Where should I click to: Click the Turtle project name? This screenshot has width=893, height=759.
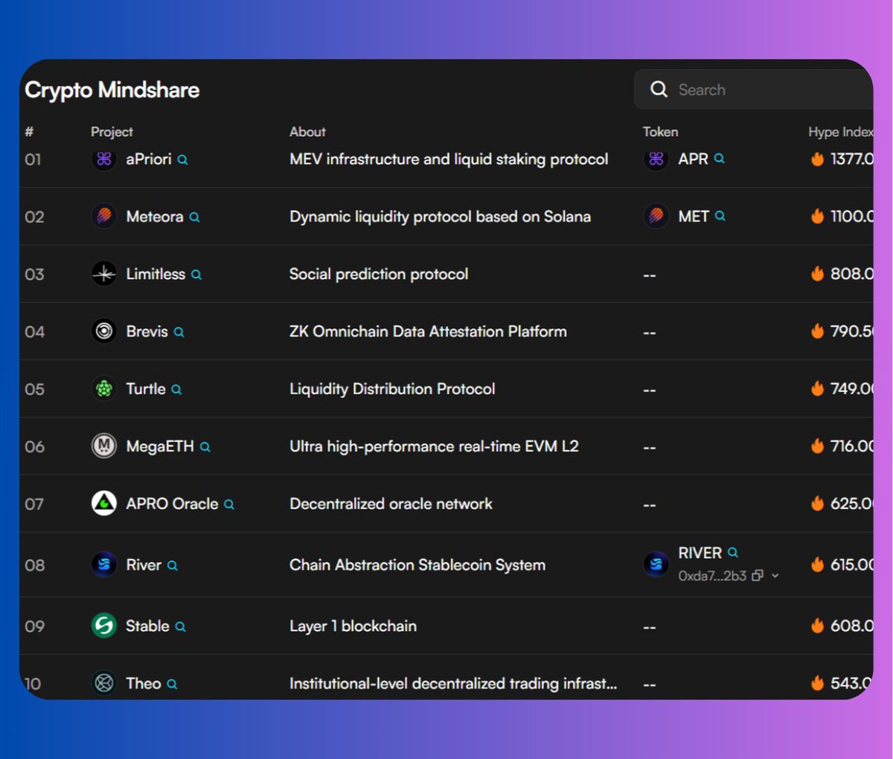146,388
